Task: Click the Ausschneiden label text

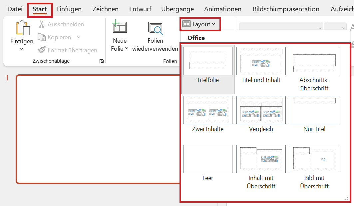Action: click(66, 24)
